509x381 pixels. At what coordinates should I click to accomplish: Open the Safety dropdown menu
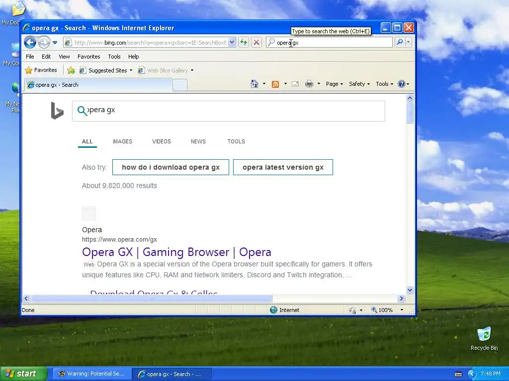[359, 84]
